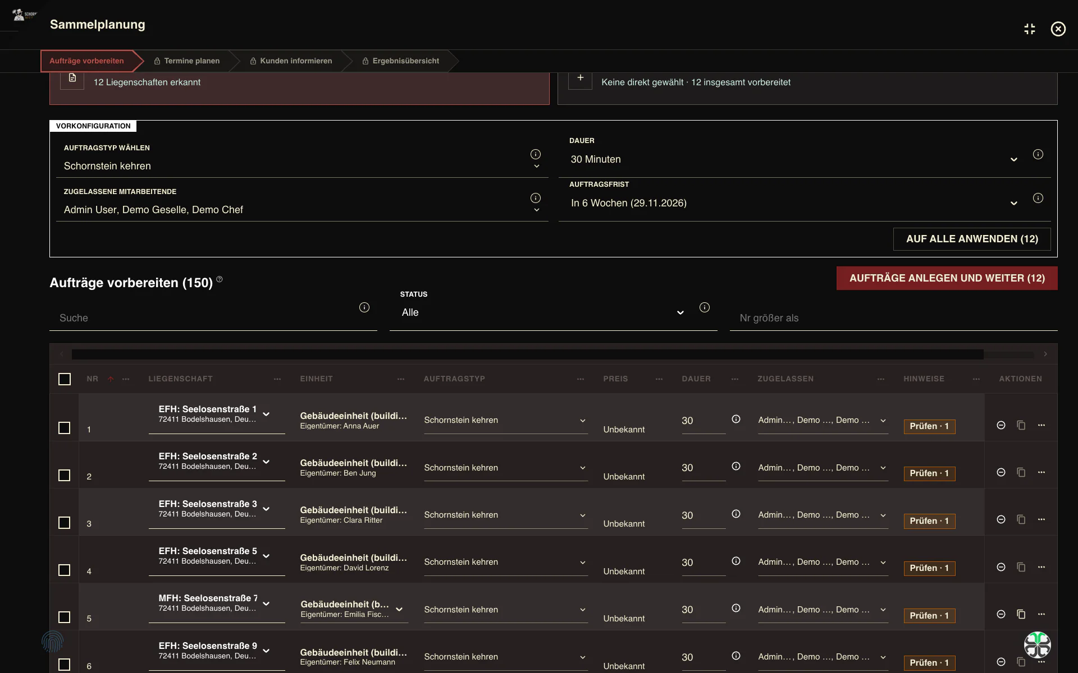
Task: Click the info icon beside Suche field
Action: pos(364,307)
